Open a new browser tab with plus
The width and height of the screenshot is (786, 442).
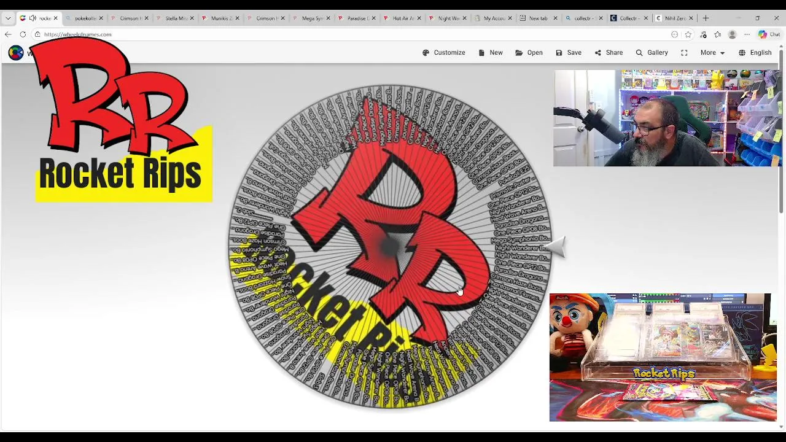coord(706,18)
